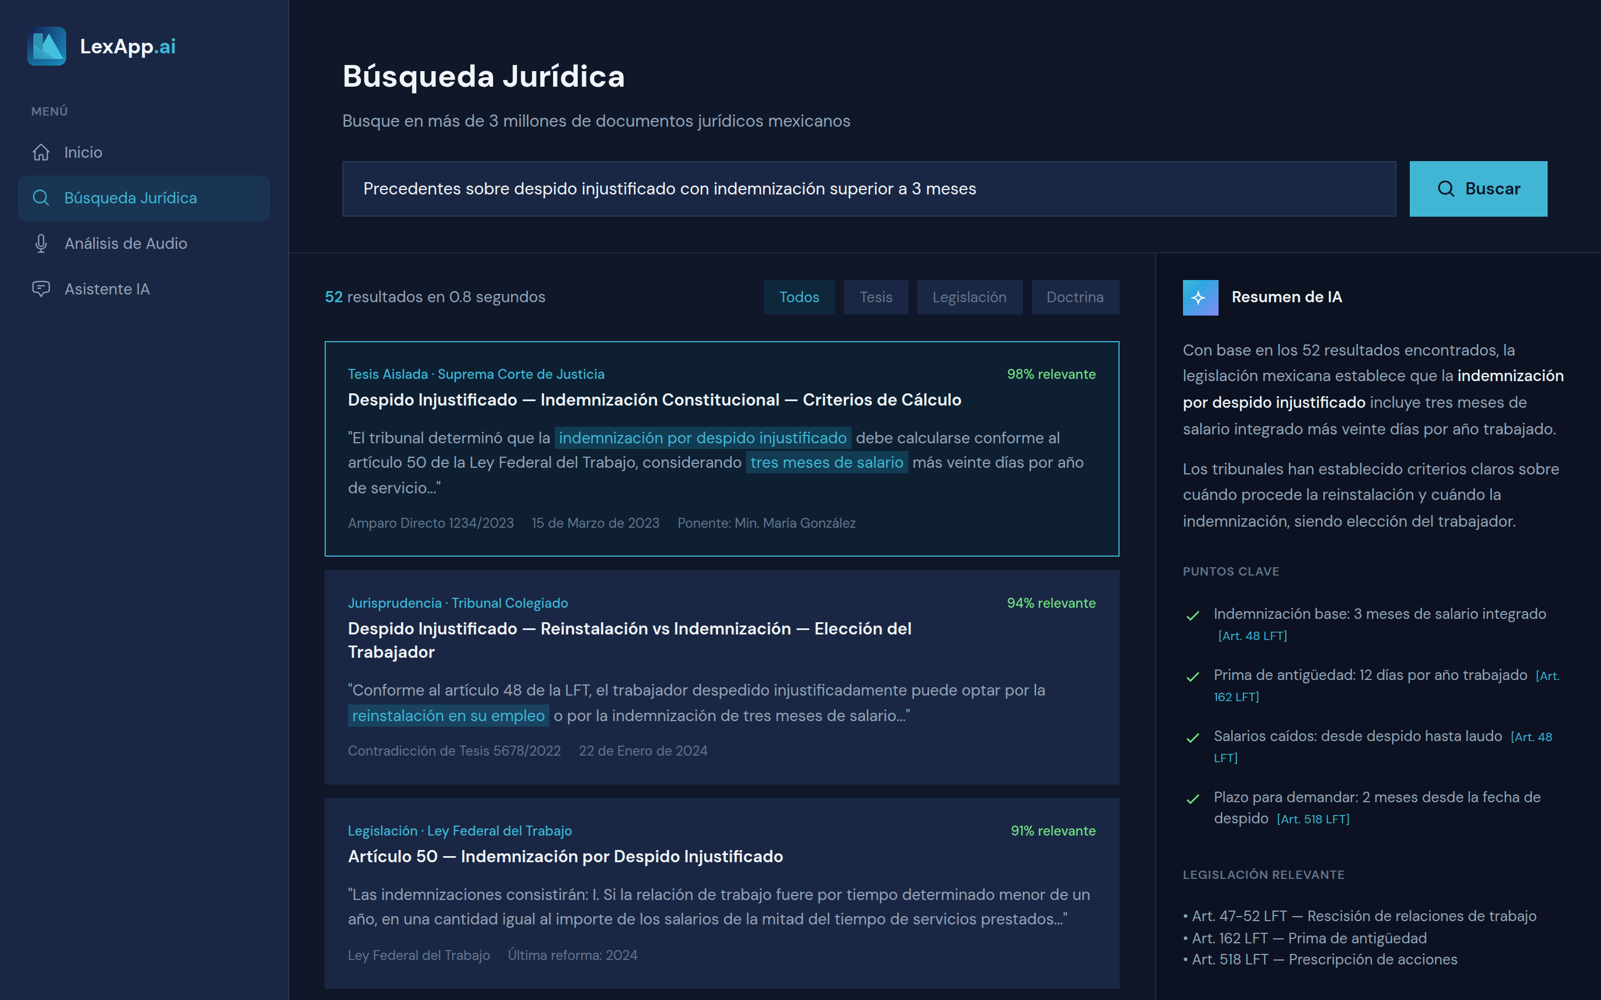Switch to the Tesis filter tab

[x=876, y=297]
